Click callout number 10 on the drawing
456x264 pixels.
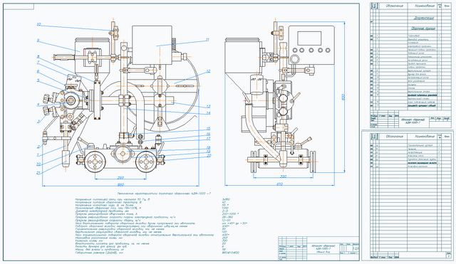pyautogui.click(x=39, y=24)
